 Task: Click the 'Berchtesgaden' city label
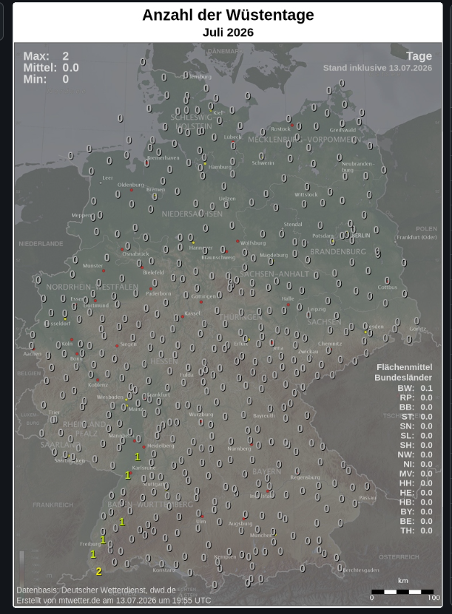(x=361, y=570)
